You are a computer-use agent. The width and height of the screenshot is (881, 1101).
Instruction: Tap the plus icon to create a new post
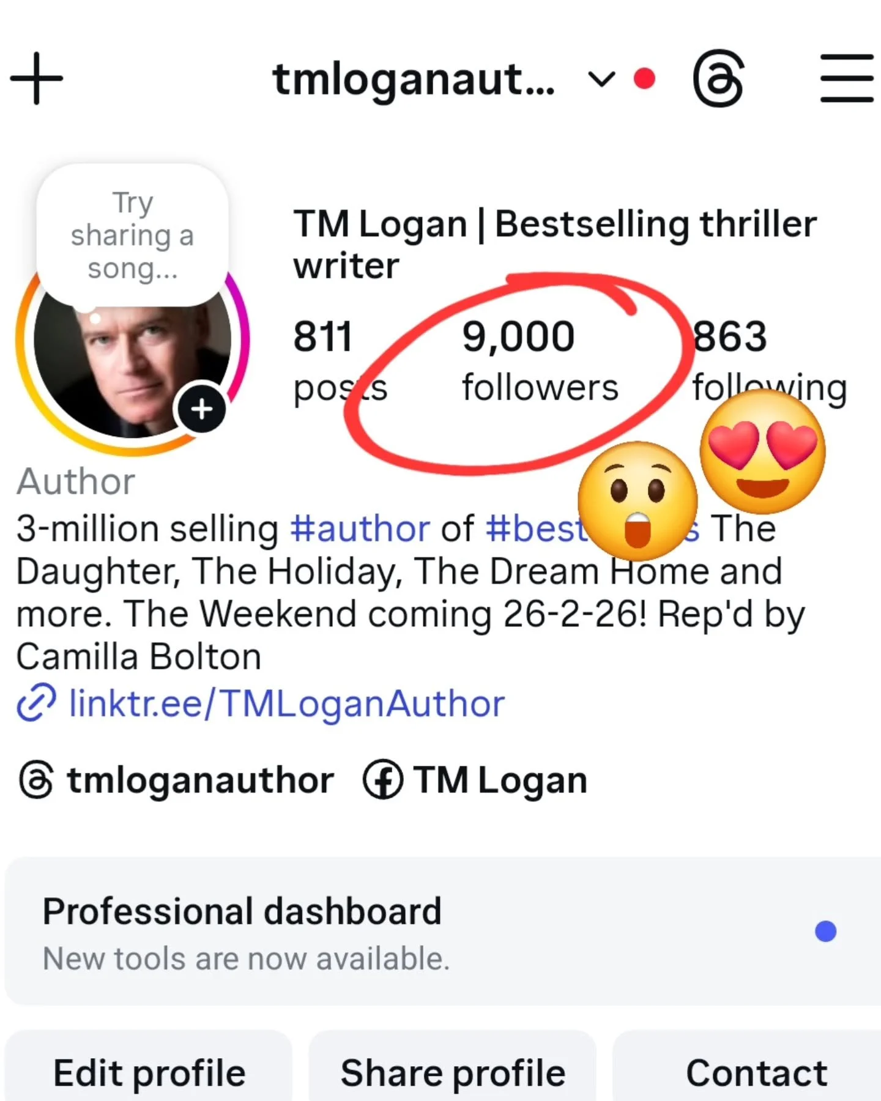point(37,79)
